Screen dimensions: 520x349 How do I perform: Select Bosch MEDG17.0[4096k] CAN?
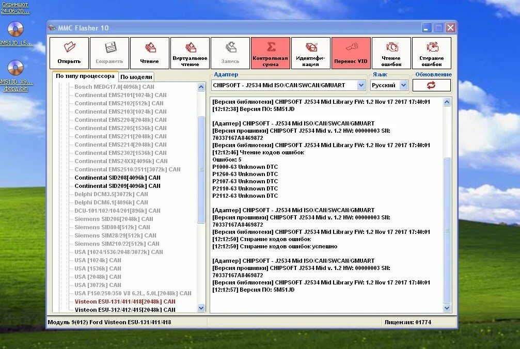click(115, 87)
